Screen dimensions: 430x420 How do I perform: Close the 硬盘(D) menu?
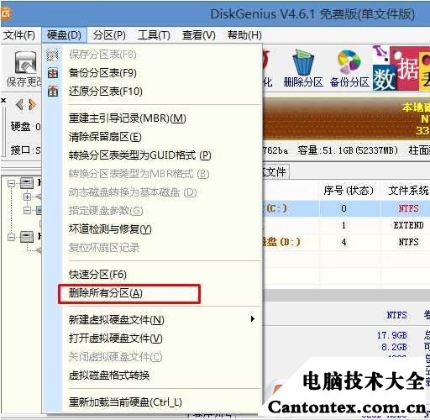(64, 35)
